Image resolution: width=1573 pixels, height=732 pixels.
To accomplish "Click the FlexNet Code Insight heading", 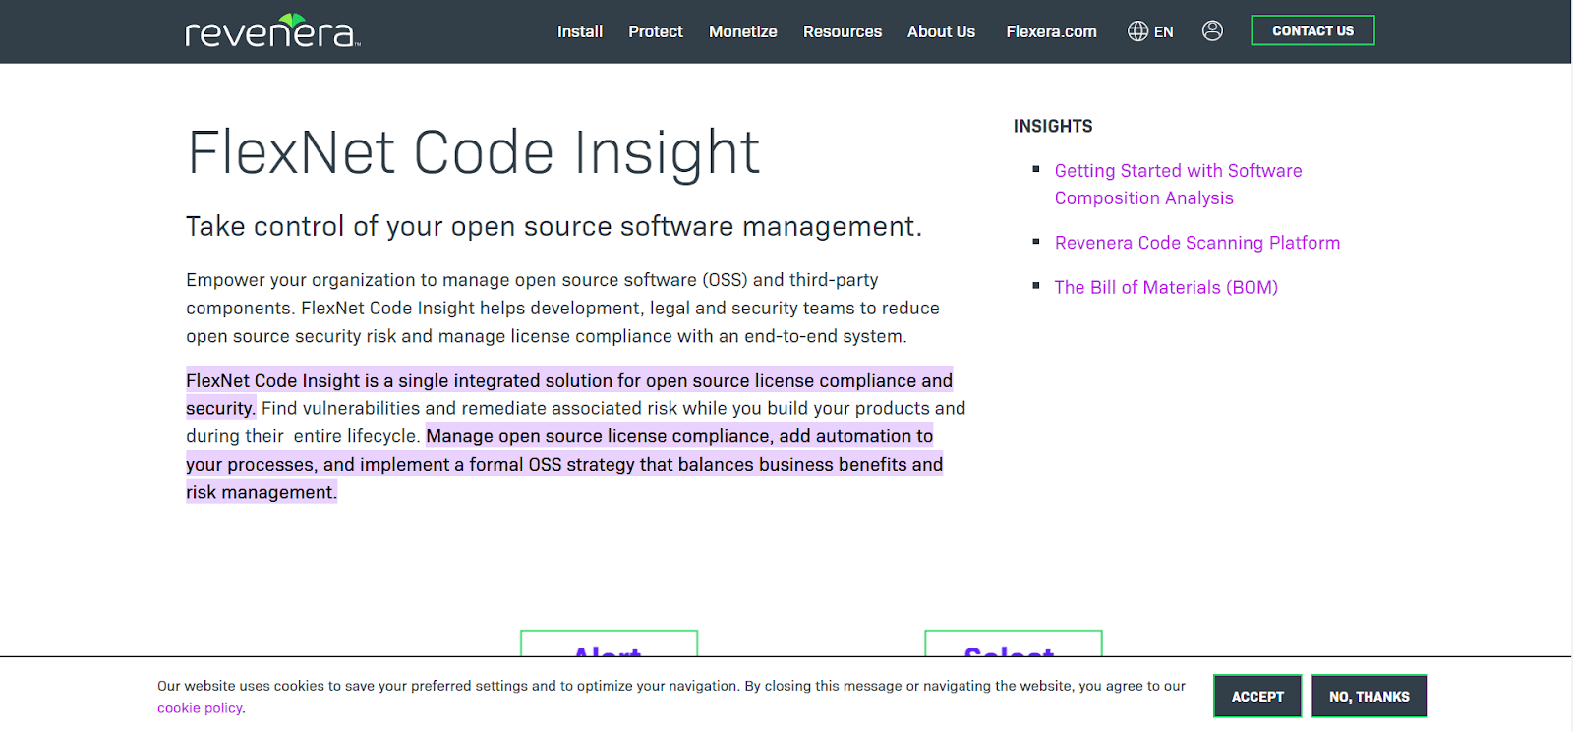I will point(473,152).
